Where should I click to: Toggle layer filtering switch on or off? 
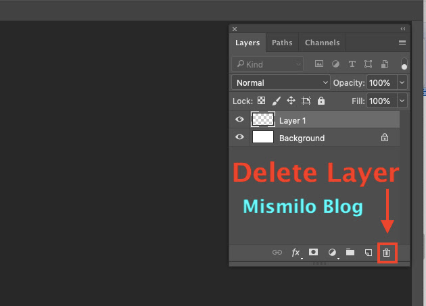(x=404, y=64)
